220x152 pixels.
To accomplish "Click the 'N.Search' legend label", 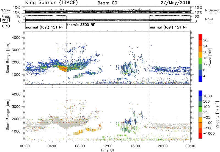I will (212, 10).
